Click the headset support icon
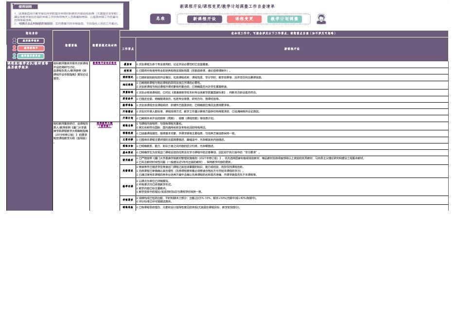Image resolution: width=455 pixels, height=322 pixels. tap(321, 19)
